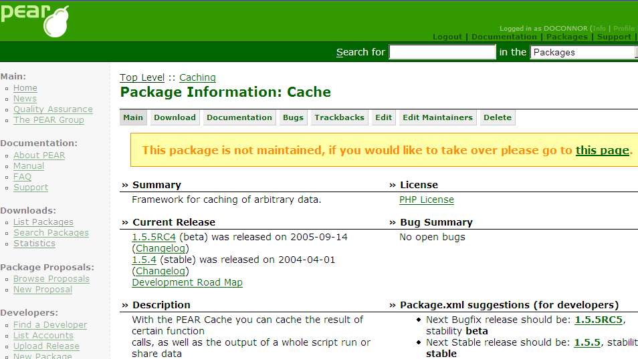Click 'Framework for caching of arbitrary data.' text
The width and height of the screenshot is (638, 359).
tap(227, 200)
